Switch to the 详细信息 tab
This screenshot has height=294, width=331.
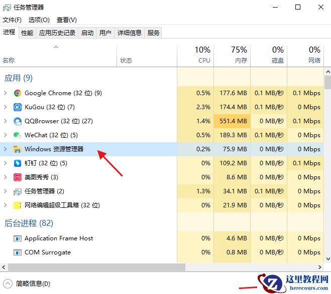(130, 33)
